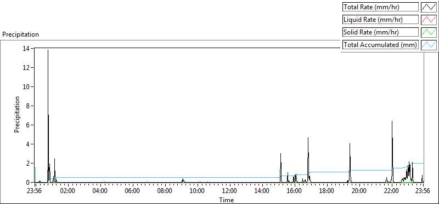
Task: Click the 8 y-axis tick label
Action: tap(28, 106)
